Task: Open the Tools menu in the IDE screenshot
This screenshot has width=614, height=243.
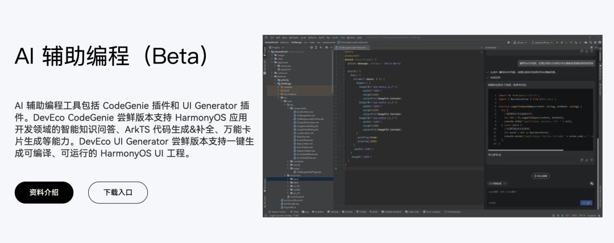Action: coord(335,37)
